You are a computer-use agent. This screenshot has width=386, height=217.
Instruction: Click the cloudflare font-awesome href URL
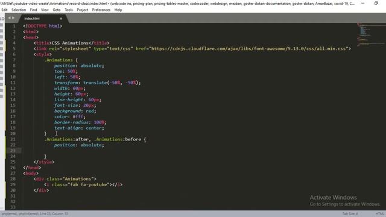pyautogui.click(x=248, y=49)
